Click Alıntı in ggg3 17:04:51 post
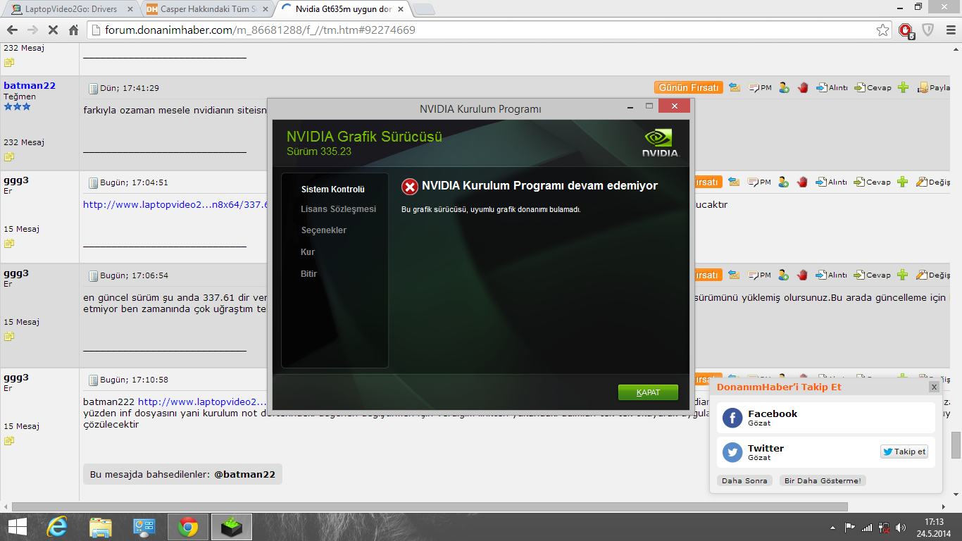Viewport: 962px width, 541px height. click(x=832, y=182)
